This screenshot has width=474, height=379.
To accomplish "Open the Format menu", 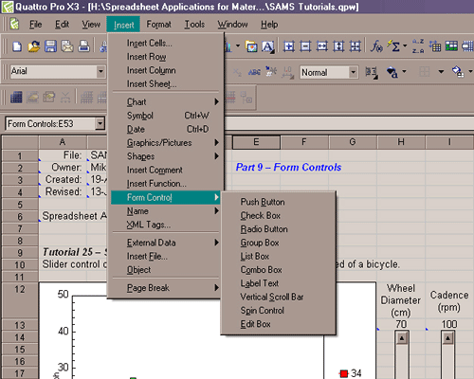I will [158, 24].
